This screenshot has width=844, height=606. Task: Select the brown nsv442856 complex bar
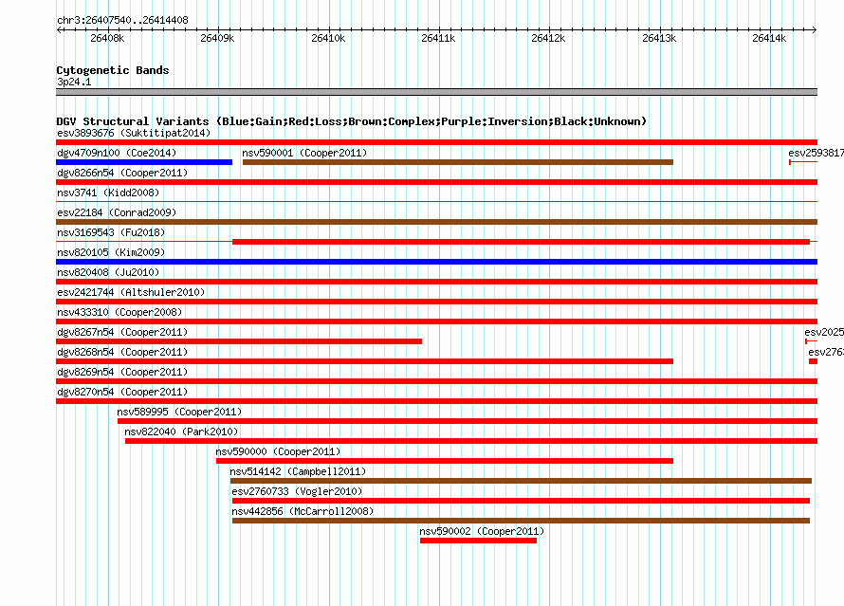pos(521,521)
